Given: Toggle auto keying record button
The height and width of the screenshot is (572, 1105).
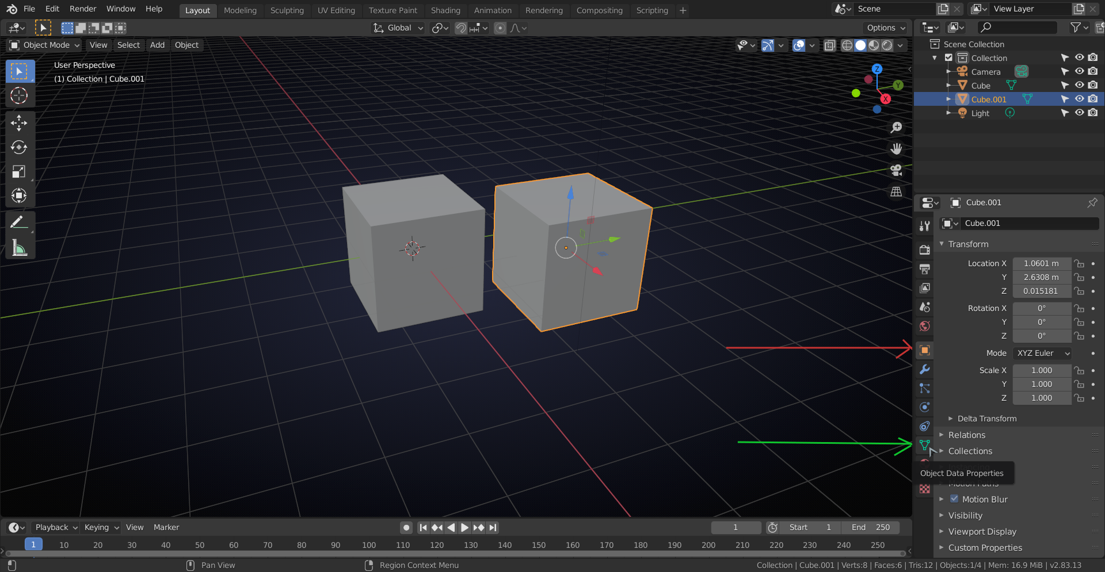Looking at the screenshot, I should [x=406, y=527].
